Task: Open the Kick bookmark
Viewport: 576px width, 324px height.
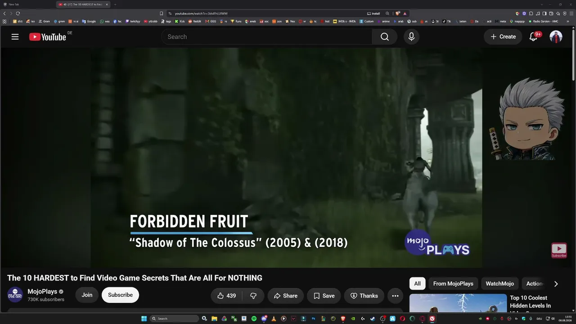Action: click(180, 21)
